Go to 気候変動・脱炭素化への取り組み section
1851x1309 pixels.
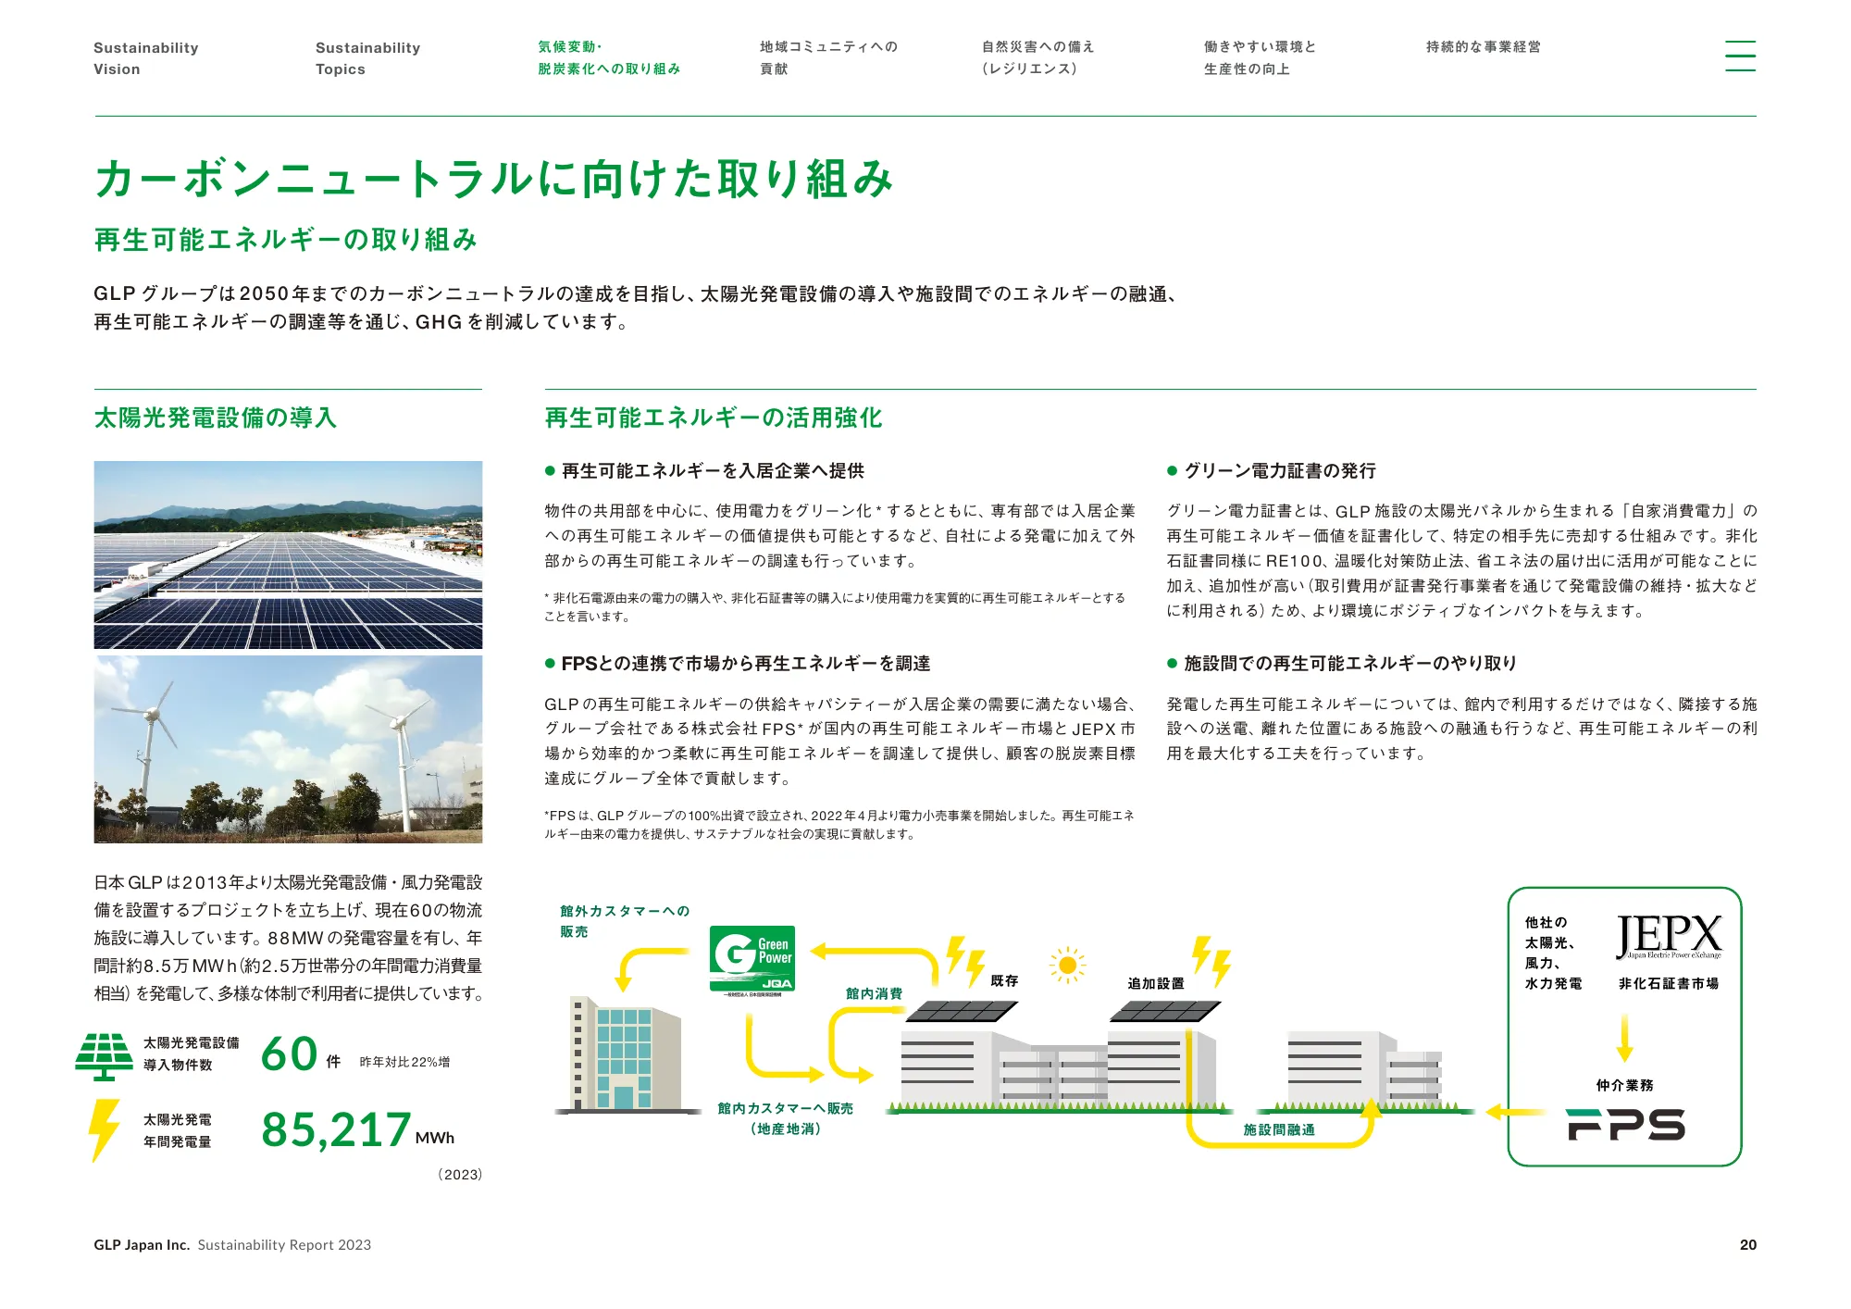coord(608,57)
